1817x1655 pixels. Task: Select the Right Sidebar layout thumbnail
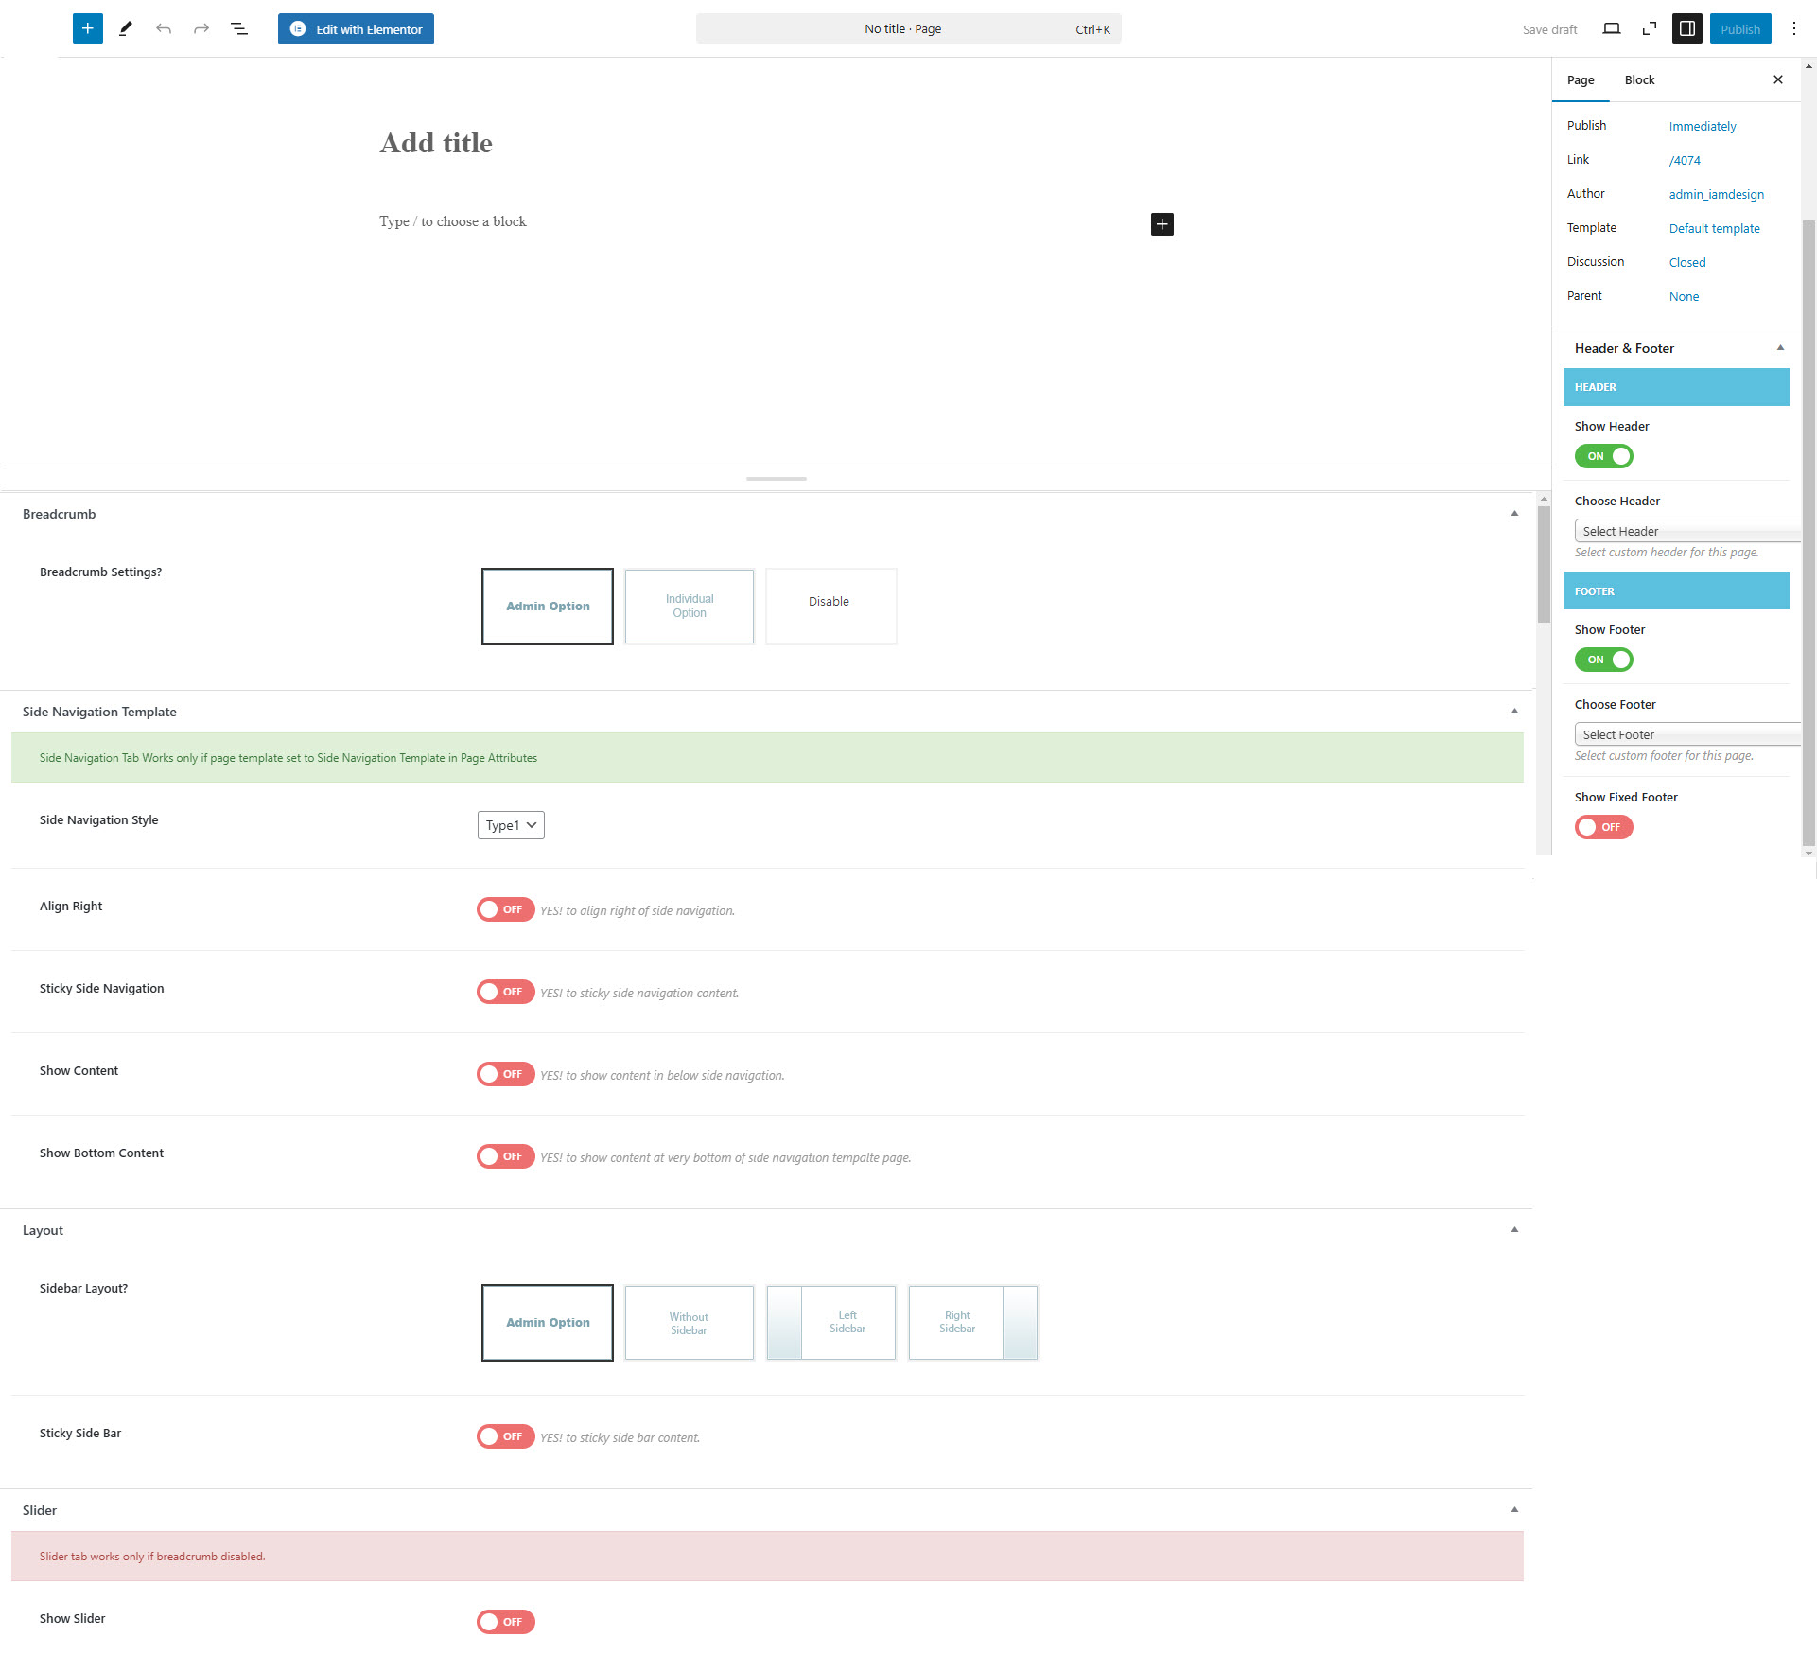[972, 1322]
